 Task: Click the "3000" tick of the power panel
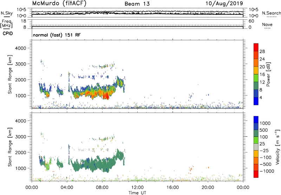20,64
